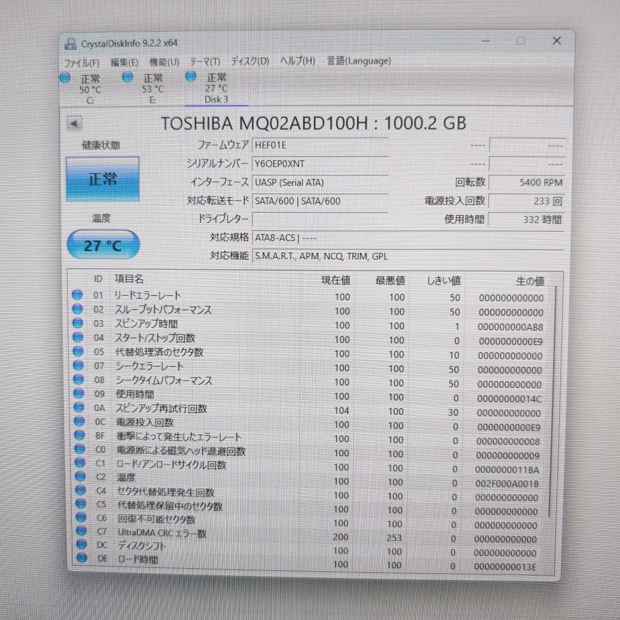Click status dot of 電源断による磁気ヘッド退避回数 row
Image resolution: width=620 pixels, height=620 pixels.
pyautogui.click(x=80, y=449)
